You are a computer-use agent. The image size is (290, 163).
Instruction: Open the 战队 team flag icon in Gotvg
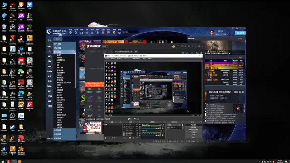coord(108,33)
